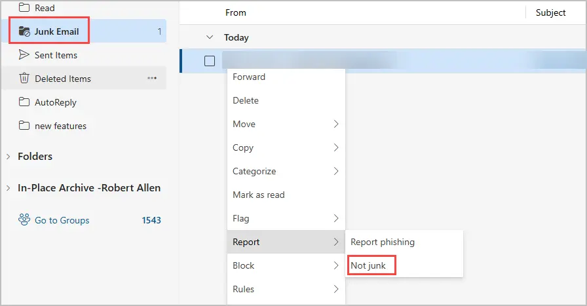The width and height of the screenshot is (587, 306).
Task: Click the Junk Email folder icon
Action: click(x=24, y=31)
